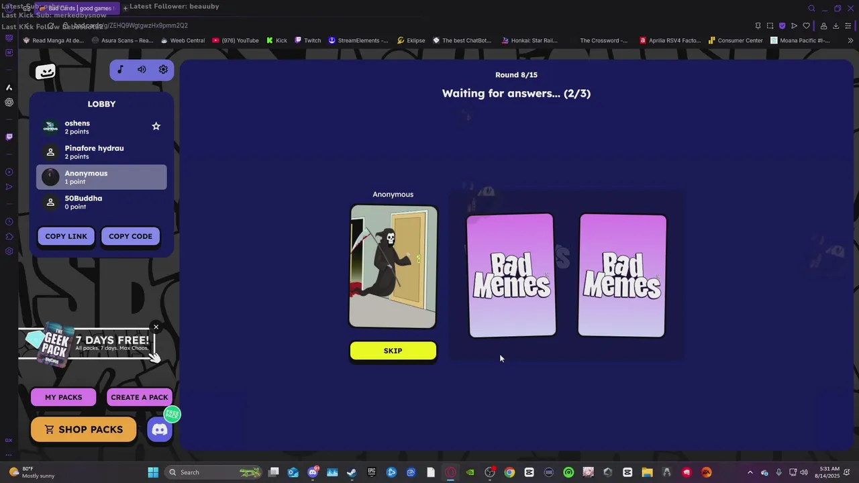Open Outlook from the taskbar

click(x=293, y=472)
